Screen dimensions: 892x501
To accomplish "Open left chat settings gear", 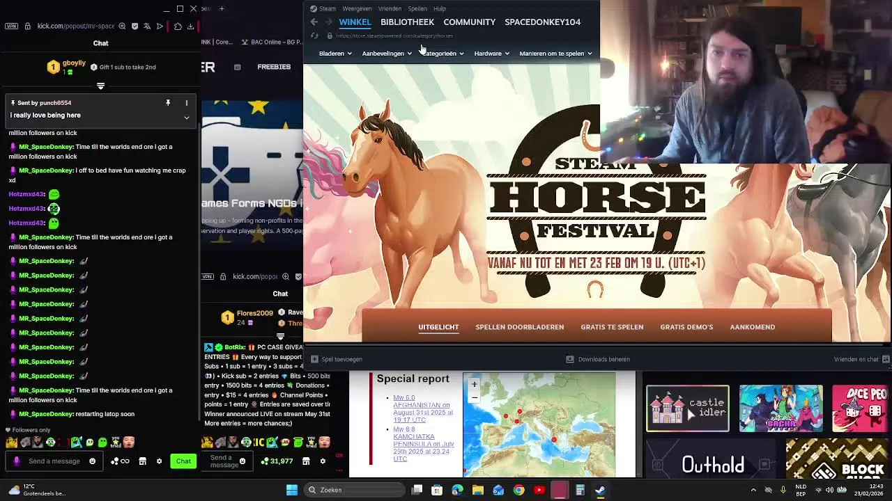I will pos(159,461).
